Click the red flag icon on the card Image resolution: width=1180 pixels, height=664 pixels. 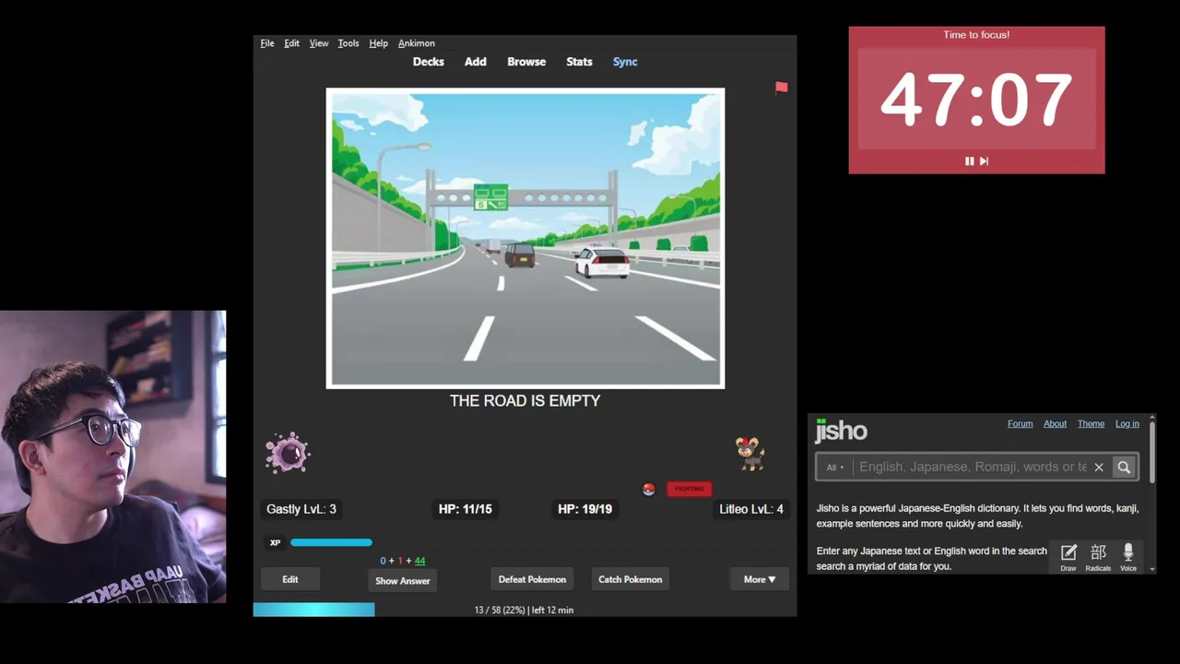(782, 88)
